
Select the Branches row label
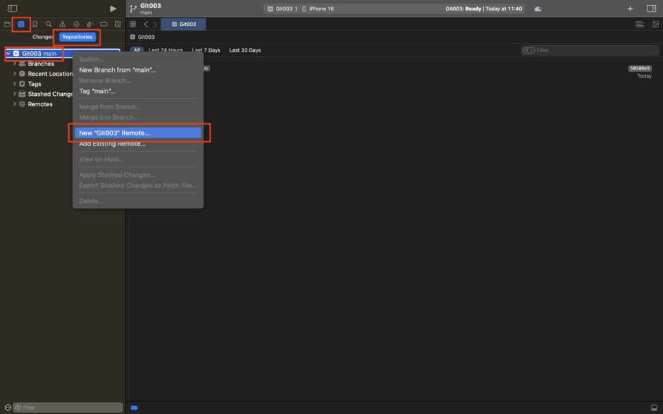point(41,63)
